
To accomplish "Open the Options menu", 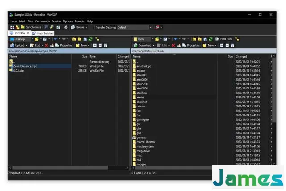I will [68, 21].
